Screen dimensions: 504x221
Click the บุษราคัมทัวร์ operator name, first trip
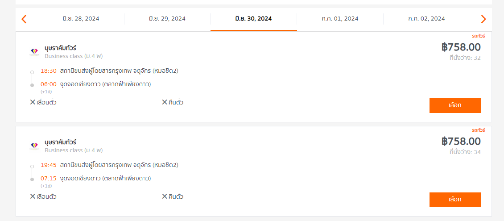[x=60, y=48]
